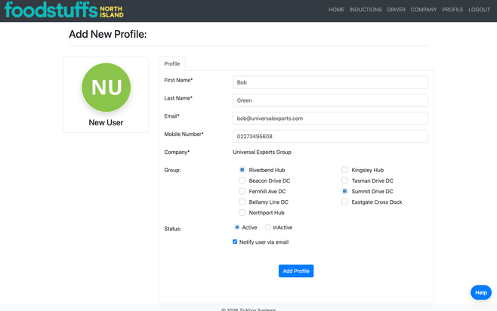
Task: Click the First Name field containing Bob
Action: [330, 82]
